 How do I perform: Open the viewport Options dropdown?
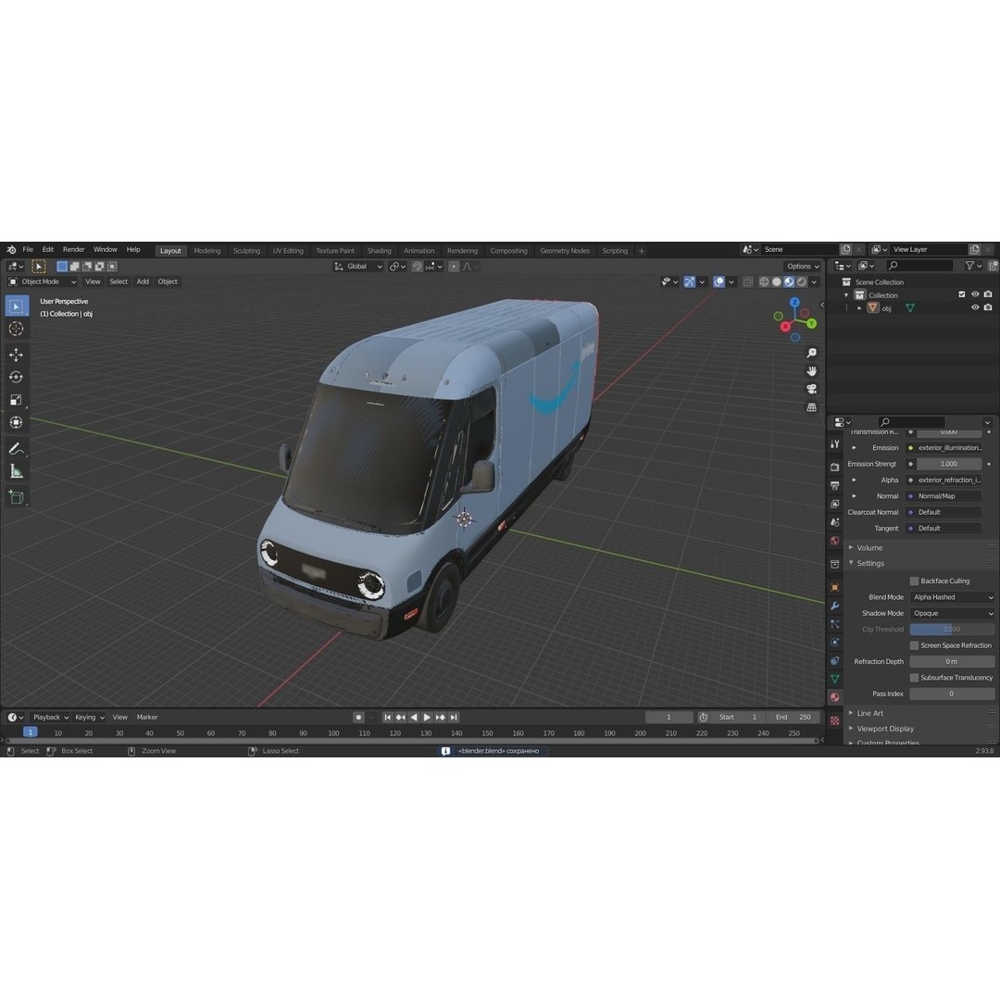tap(802, 267)
